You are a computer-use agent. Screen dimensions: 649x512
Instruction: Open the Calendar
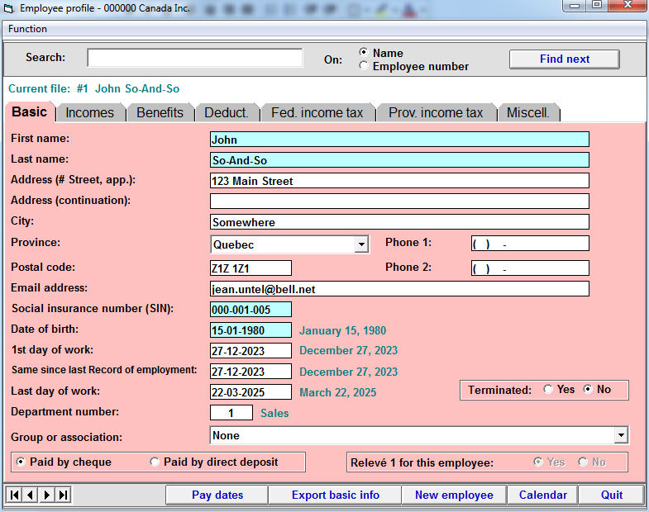tap(542, 495)
